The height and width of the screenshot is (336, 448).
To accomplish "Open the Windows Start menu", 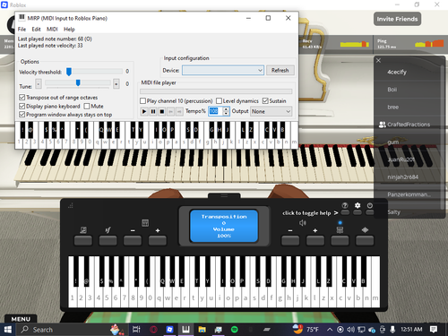I will point(8,330).
